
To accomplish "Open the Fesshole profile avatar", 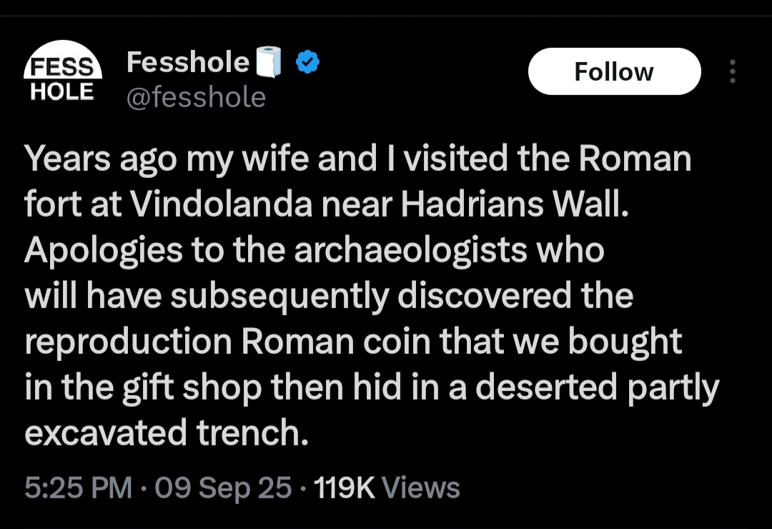I will [62, 73].
